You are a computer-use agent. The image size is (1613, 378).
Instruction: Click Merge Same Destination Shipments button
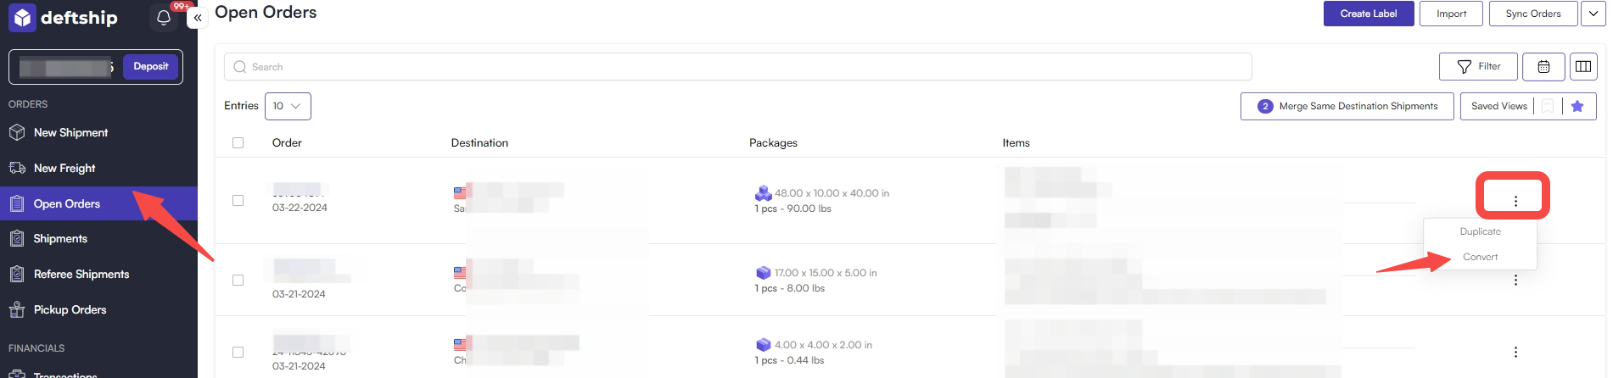pos(1347,106)
